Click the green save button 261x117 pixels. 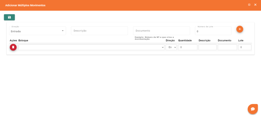(9, 17)
